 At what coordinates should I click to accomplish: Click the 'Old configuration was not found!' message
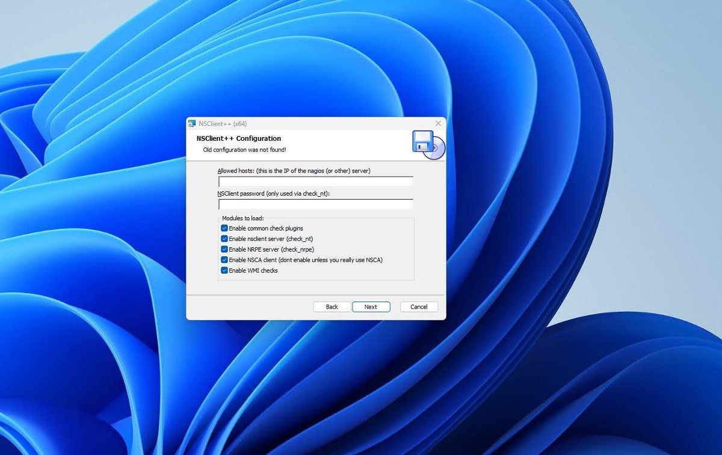(x=244, y=149)
